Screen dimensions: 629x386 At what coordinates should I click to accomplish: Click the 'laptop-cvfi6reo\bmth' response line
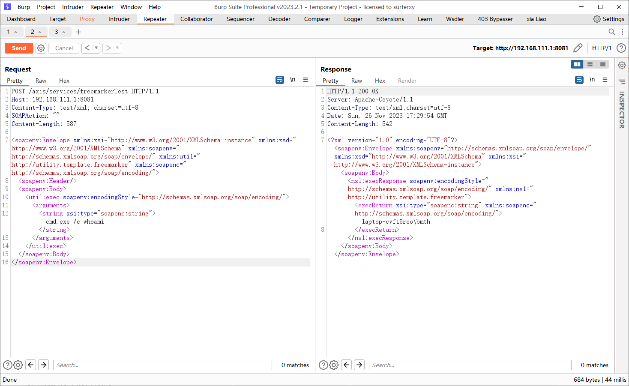[396, 221]
